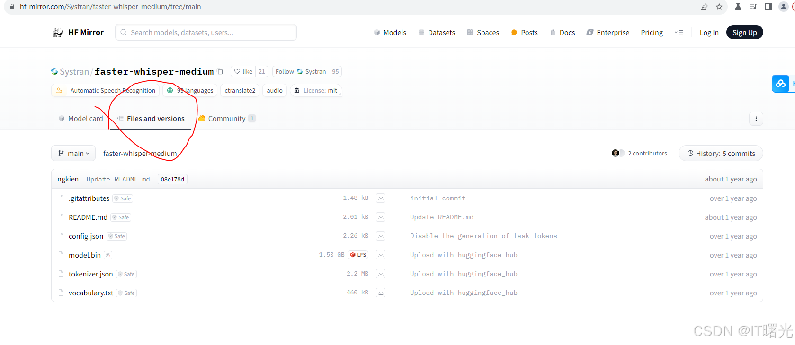Click the blue cloud extension floating button
Screen dimensions: 795x345
(781, 84)
